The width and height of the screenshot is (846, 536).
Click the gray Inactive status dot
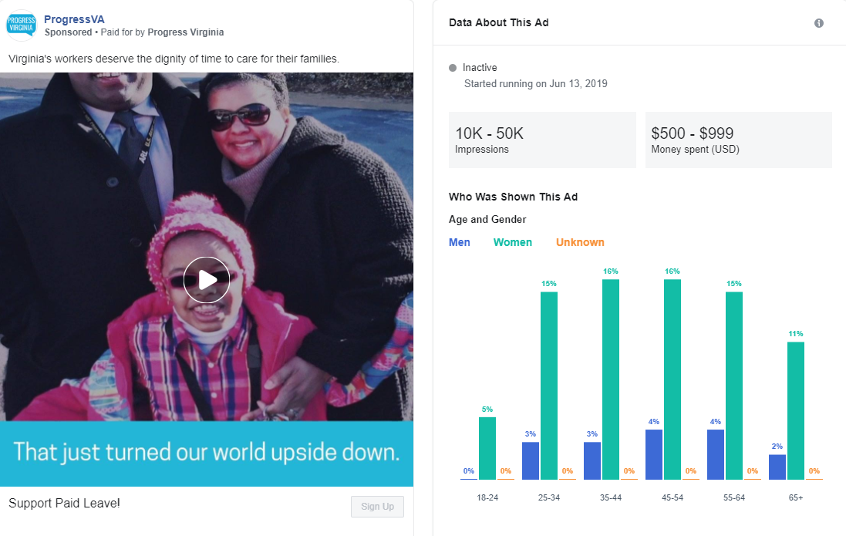point(453,68)
